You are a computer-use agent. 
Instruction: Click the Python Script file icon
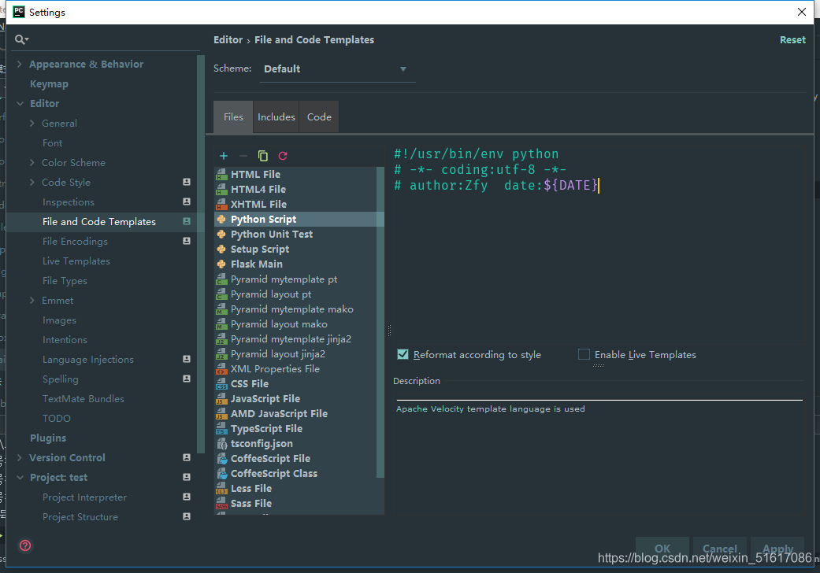(x=221, y=220)
